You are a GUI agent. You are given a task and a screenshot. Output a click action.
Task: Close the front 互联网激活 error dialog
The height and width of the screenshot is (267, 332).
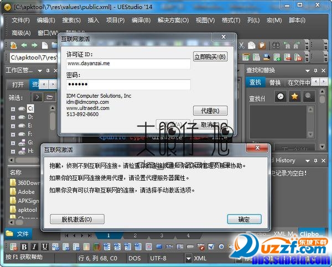pos(257,148)
